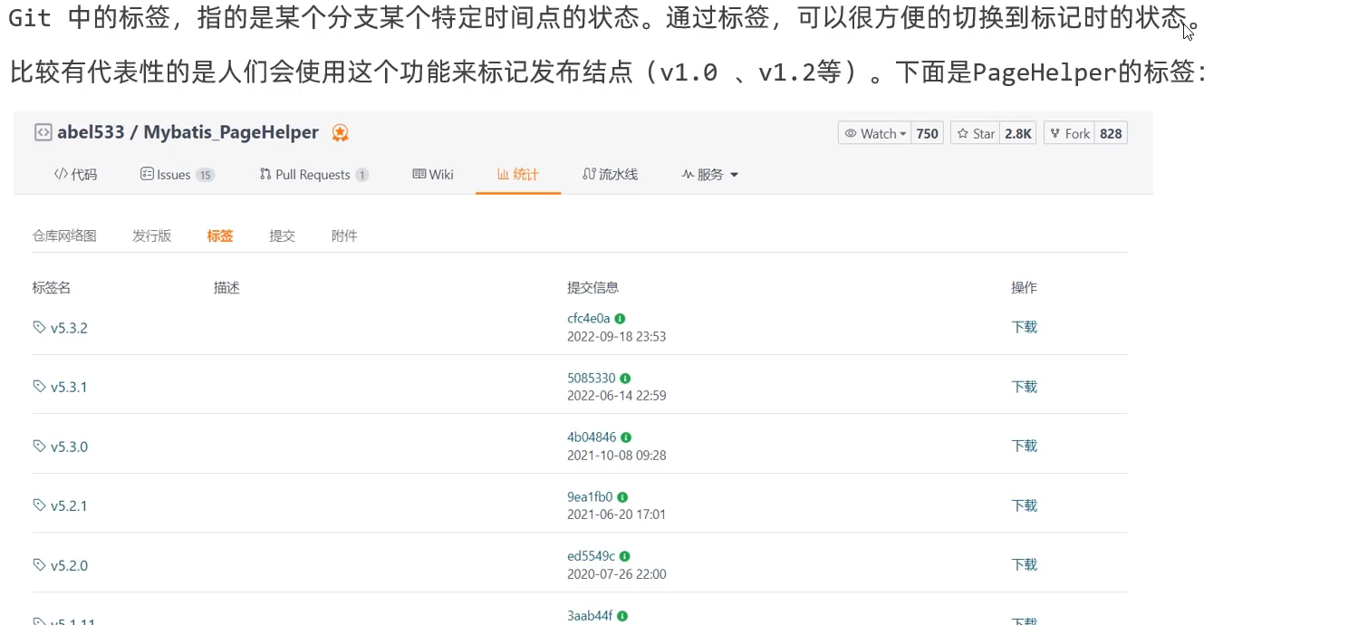Open commit 4b04846
The width and height of the screenshot is (1358, 625).
pyautogui.click(x=592, y=437)
